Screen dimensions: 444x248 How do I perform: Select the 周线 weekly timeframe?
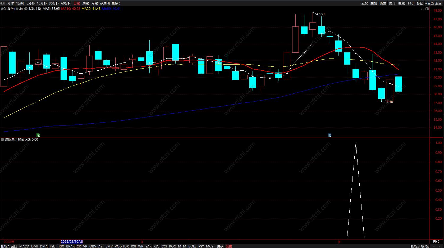tap(86, 3)
